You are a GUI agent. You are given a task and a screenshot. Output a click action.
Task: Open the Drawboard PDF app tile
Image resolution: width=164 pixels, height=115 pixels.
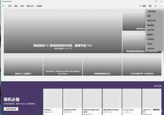pos(72,102)
